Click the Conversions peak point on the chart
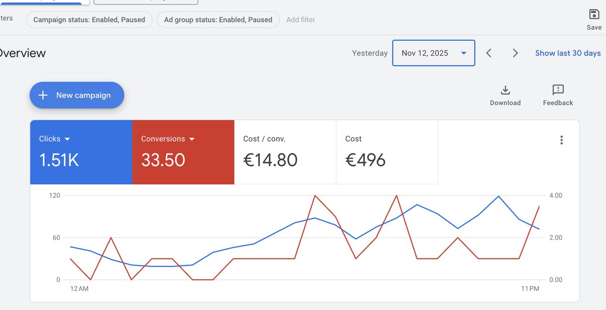This screenshot has height=310, width=606. tap(316, 195)
